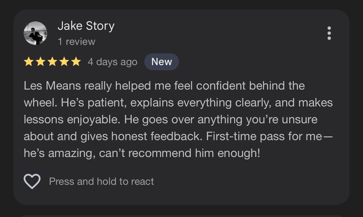
Task: Click the '4 days ago' timestamp
Action: click(x=112, y=62)
